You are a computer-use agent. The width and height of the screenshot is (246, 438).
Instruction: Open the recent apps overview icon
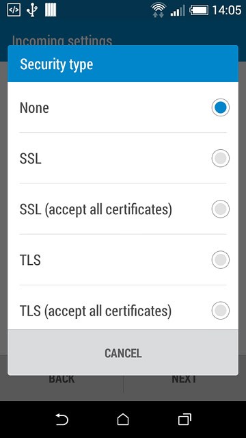pyautogui.click(x=184, y=420)
